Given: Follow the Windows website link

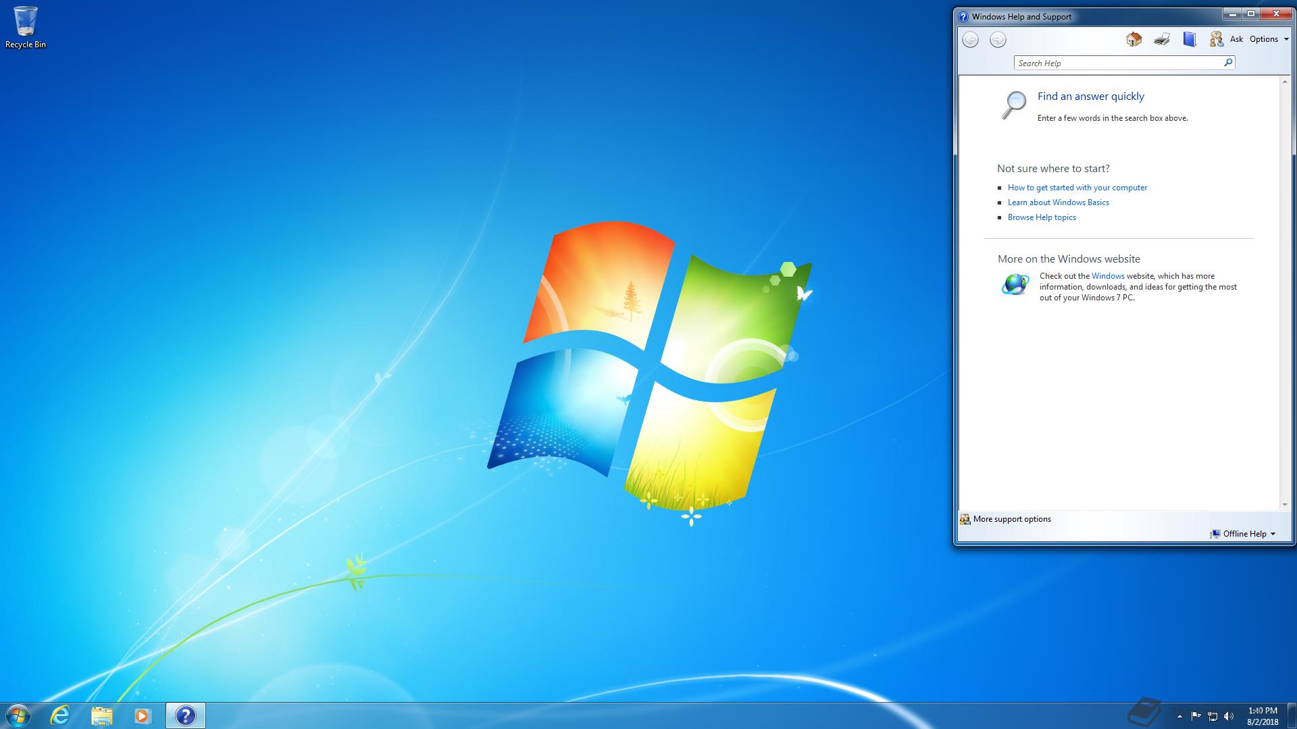Looking at the screenshot, I should [1108, 276].
